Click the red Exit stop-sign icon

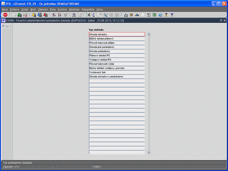[x=5, y=15]
